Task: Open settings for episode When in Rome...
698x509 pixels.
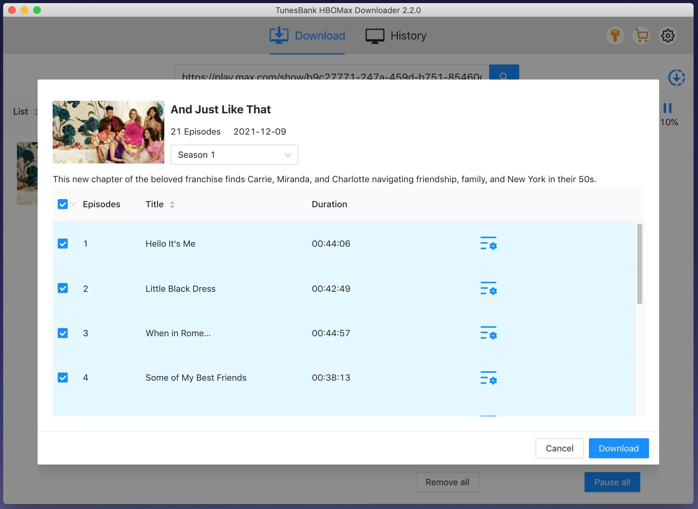Action: 489,333
